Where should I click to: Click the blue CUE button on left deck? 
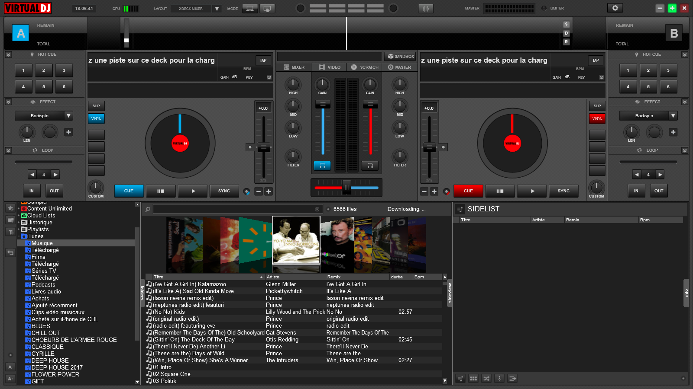point(129,191)
